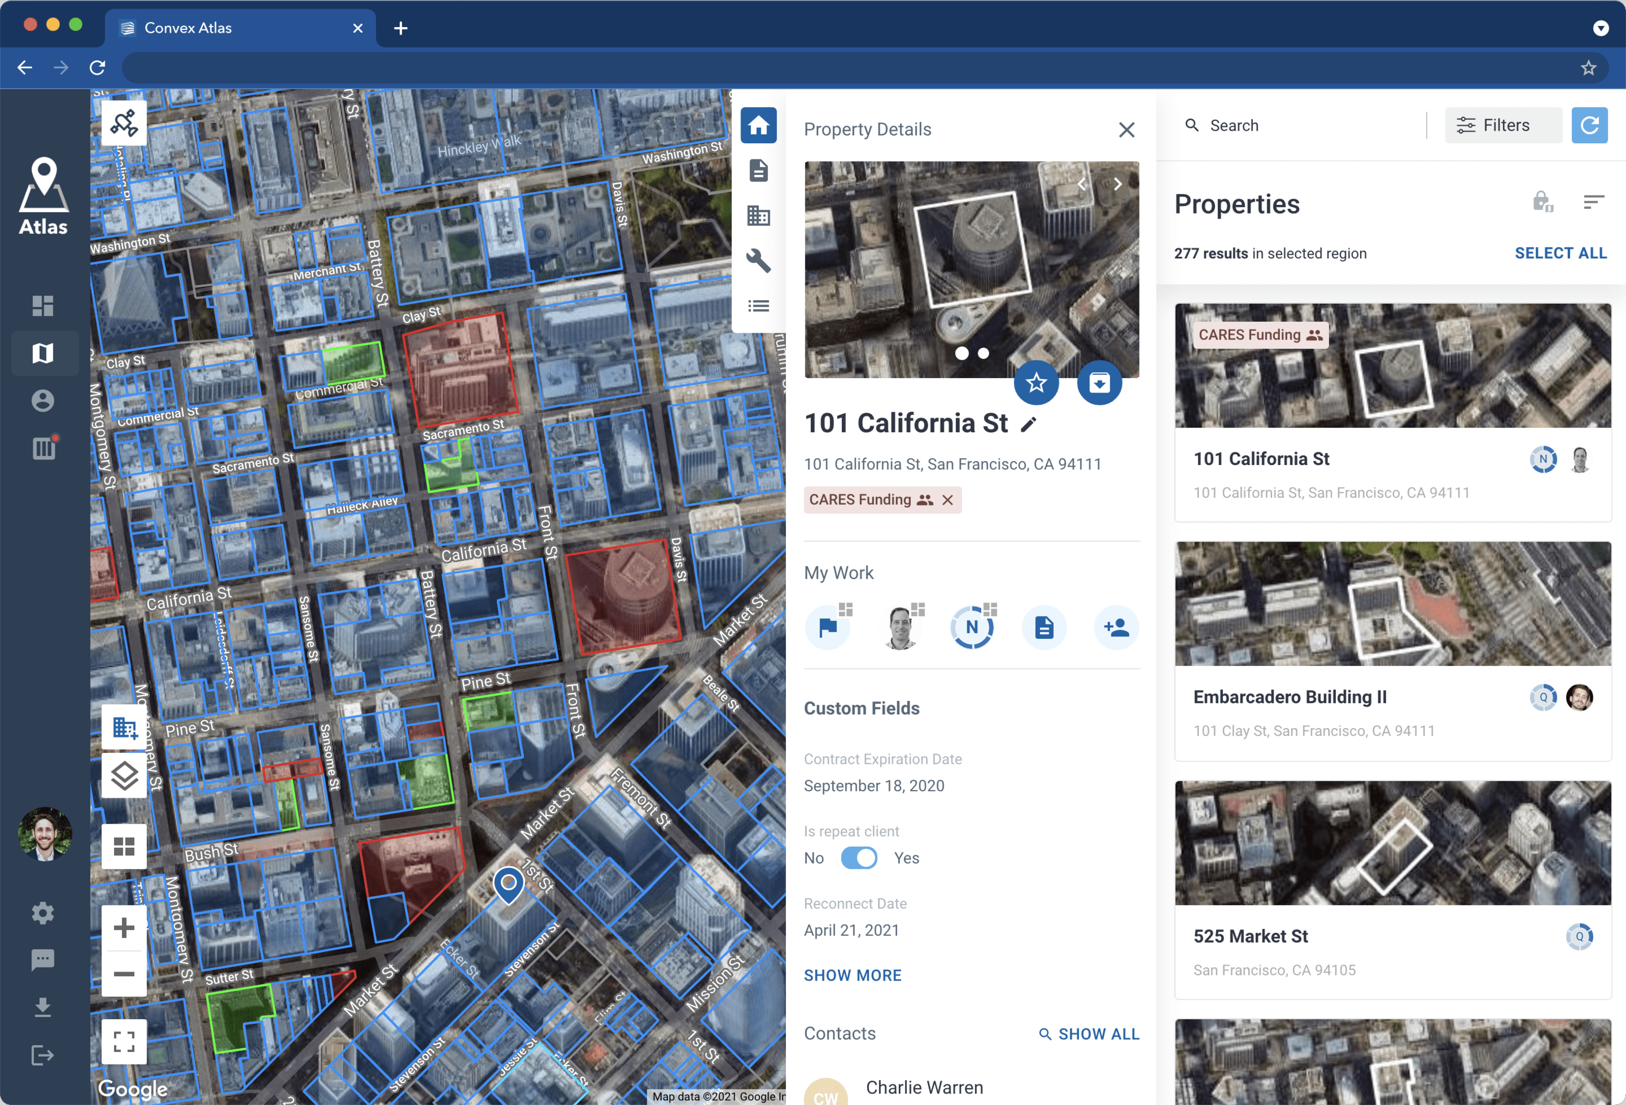Click the add building icon on the map
The height and width of the screenshot is (1105, 1626).
124,728
